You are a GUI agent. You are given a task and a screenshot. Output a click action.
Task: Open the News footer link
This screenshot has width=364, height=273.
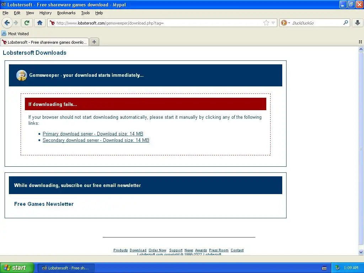pos(189,250)
